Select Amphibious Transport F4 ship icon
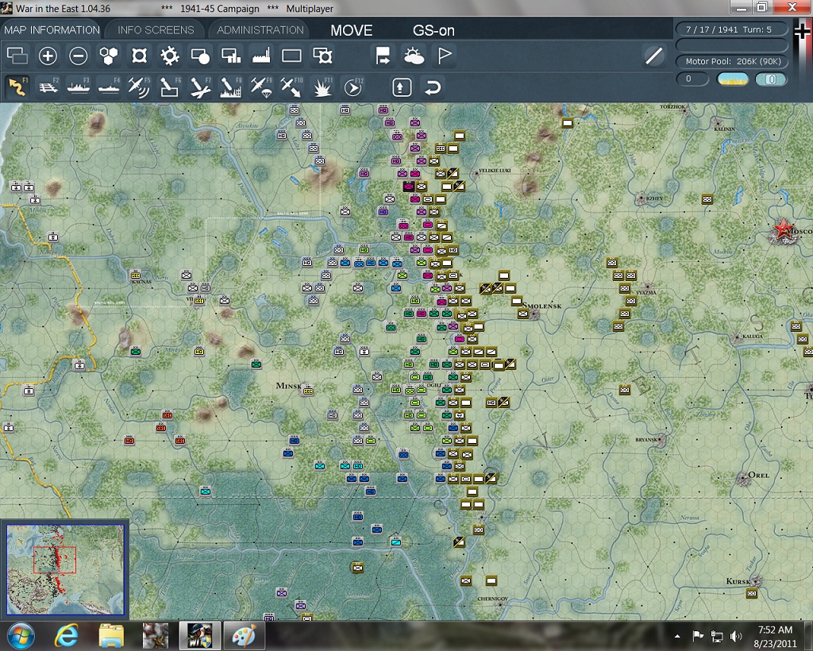The image size is (813, 651). click(109, 87)
